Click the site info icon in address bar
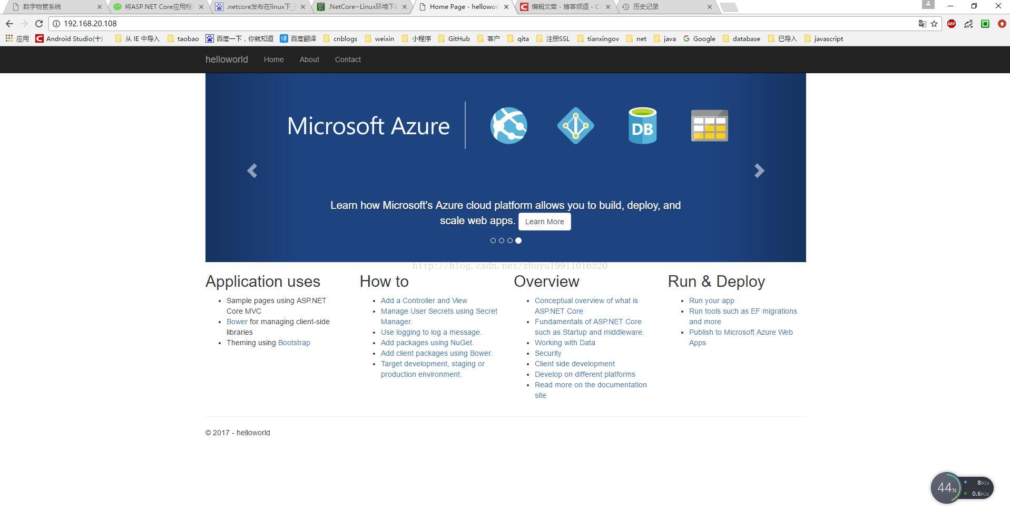This screenshot has width=1010, height=520. (56, 24)
